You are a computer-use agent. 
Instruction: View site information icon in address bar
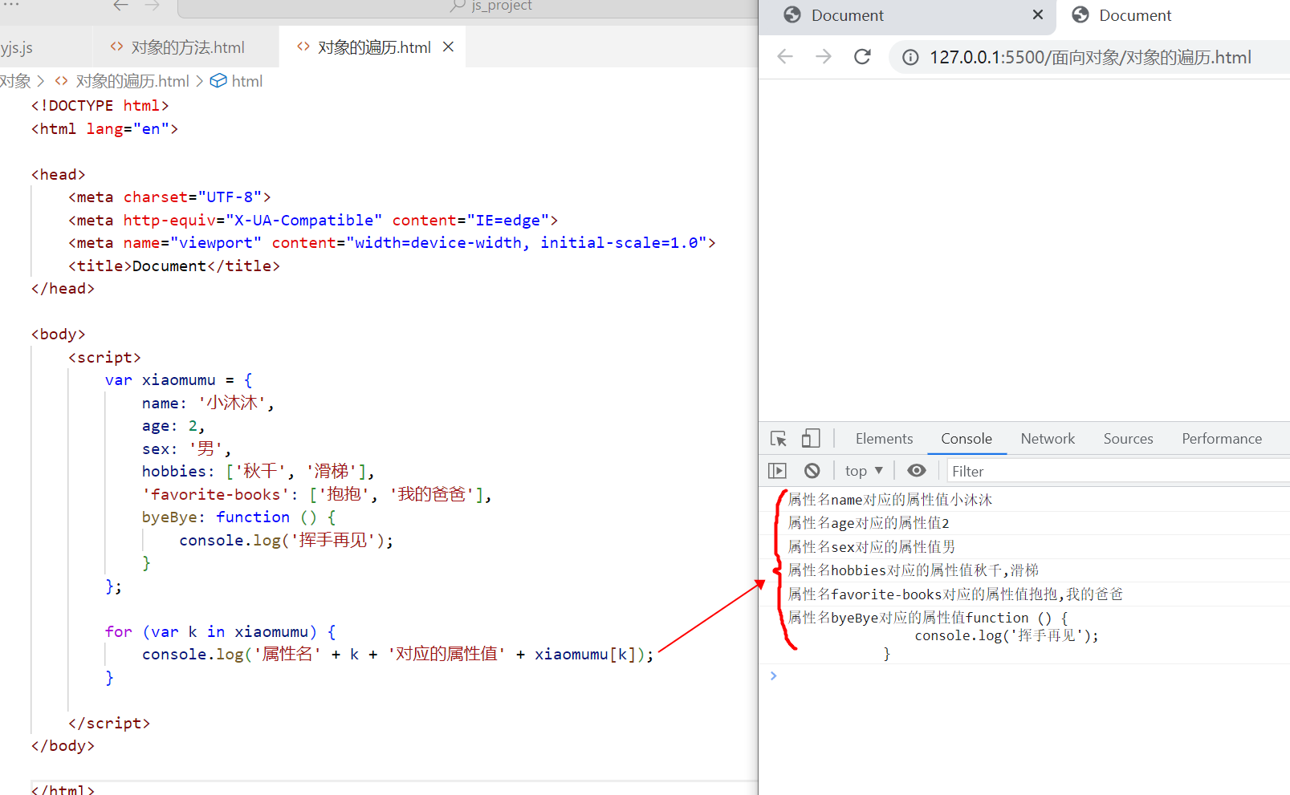pyautogui.click(x=910, y=57)
